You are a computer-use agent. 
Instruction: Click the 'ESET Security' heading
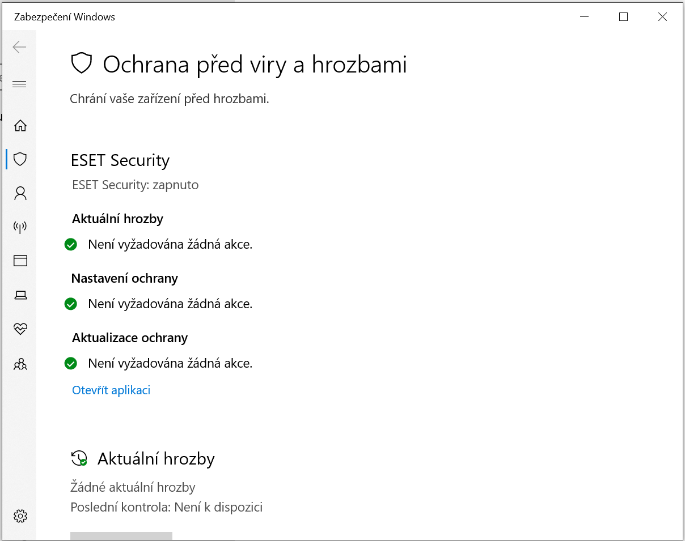pyautogui.click(x=120, y=160)
